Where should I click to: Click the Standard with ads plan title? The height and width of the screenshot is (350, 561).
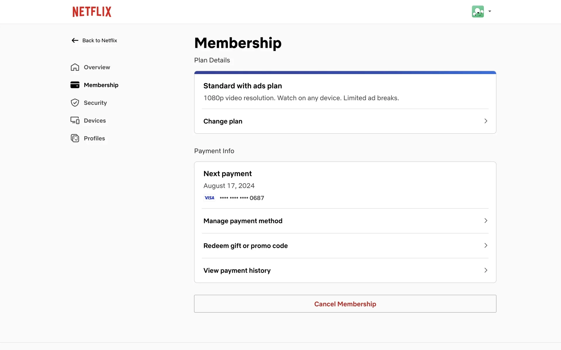point(243,86)
